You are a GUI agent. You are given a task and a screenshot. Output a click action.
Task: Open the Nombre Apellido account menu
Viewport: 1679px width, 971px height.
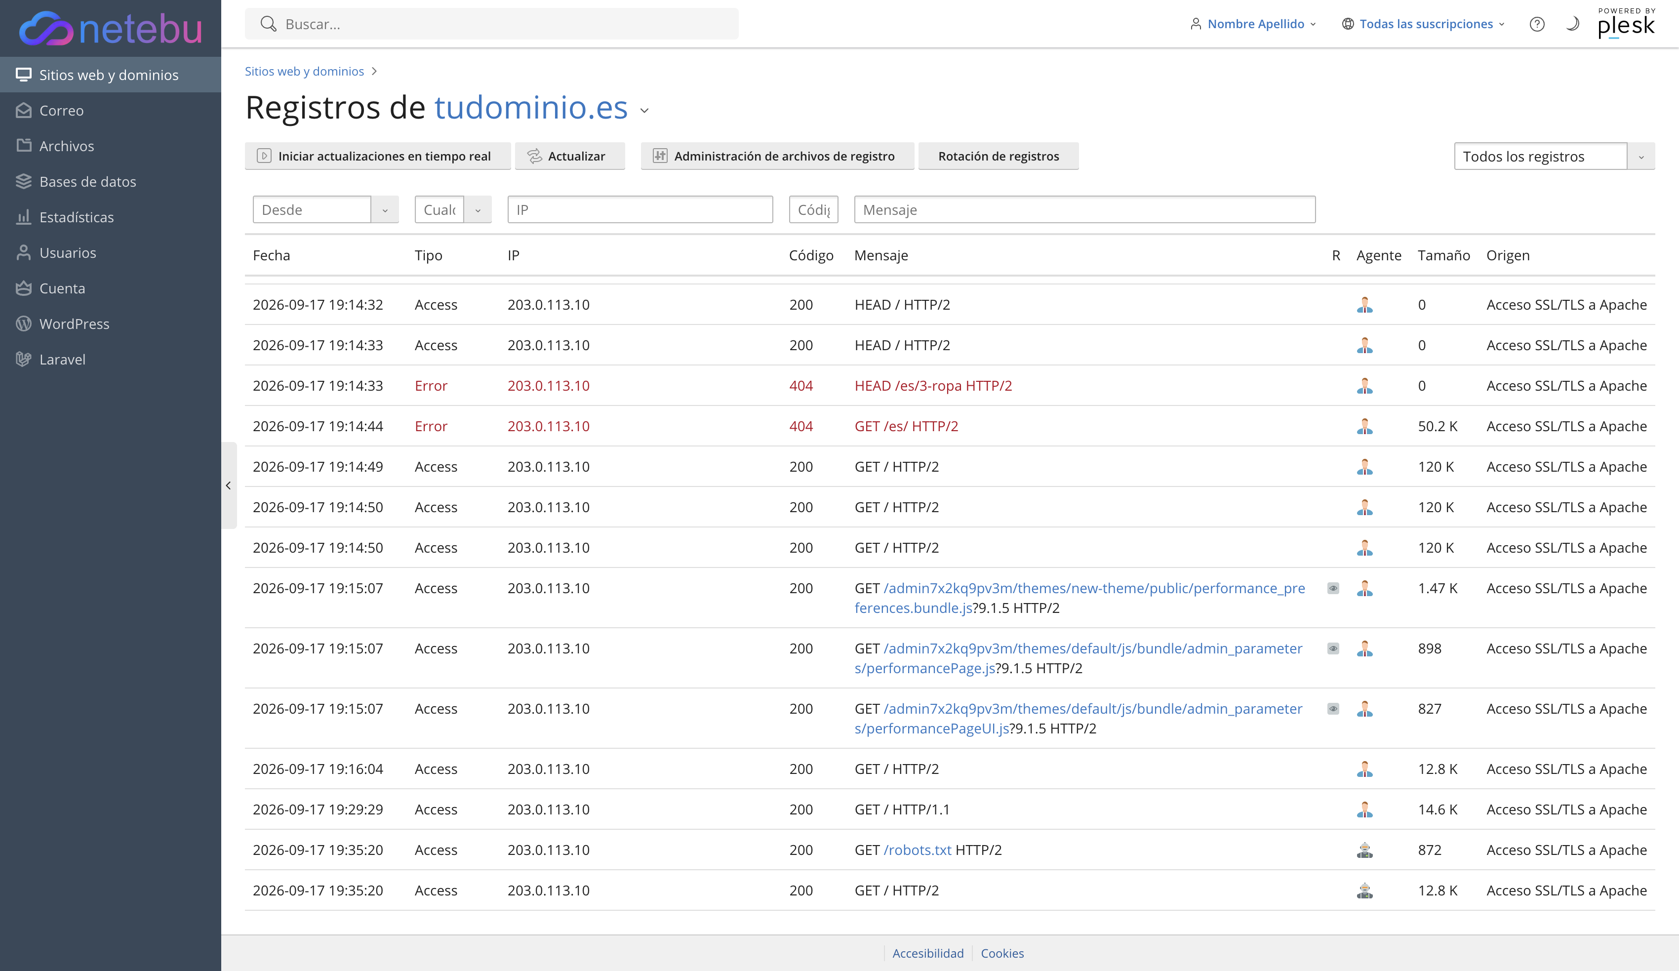pyautogui.click(x=1253, y=24)
